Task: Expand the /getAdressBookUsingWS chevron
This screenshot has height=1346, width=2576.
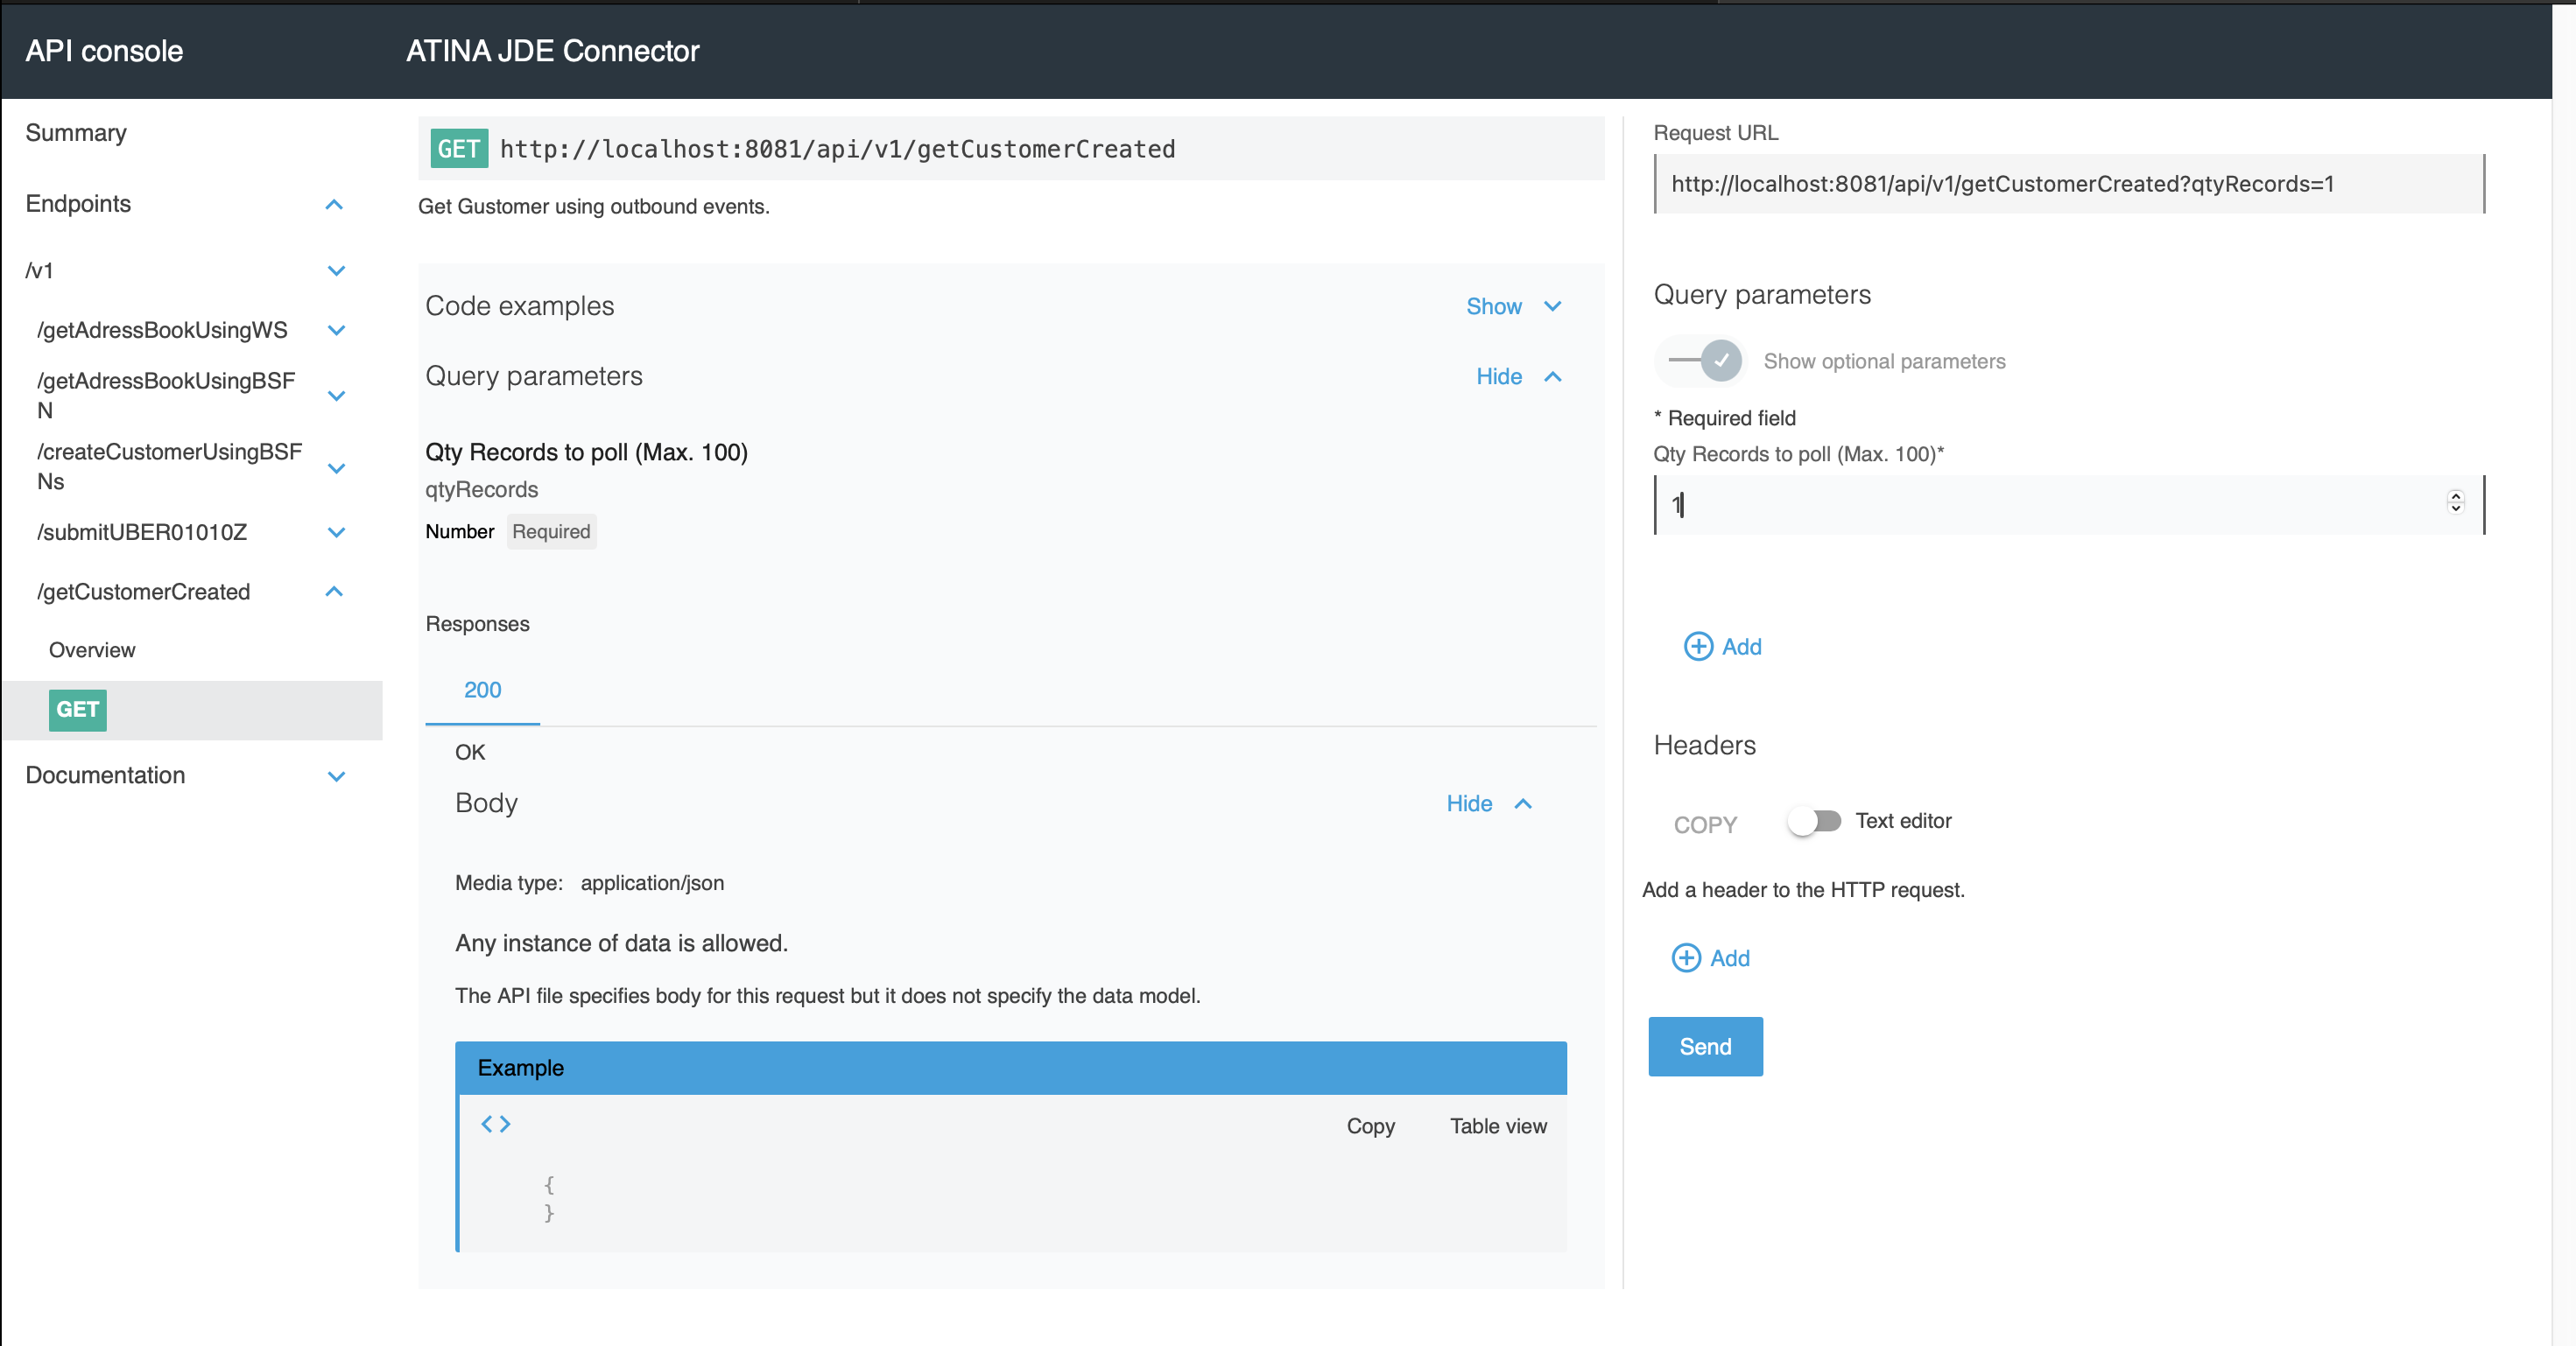Action: tap(336, 330)
